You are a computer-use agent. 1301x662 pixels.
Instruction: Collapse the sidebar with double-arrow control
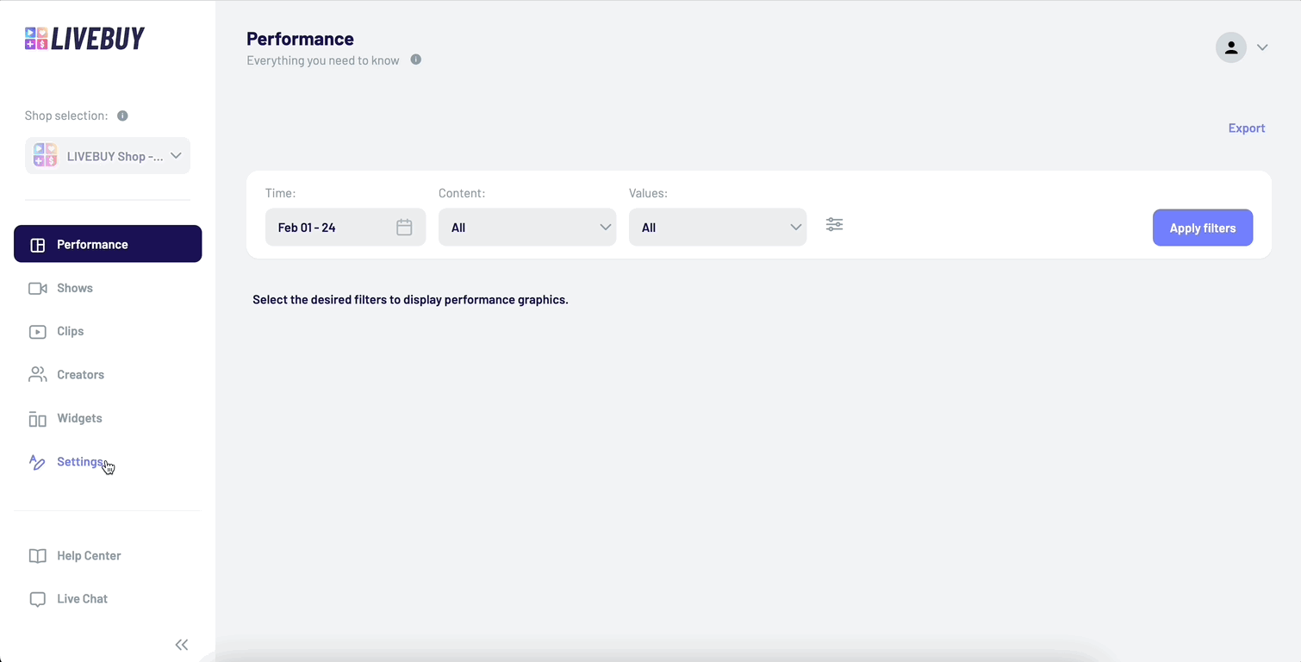tap(182, 644)
